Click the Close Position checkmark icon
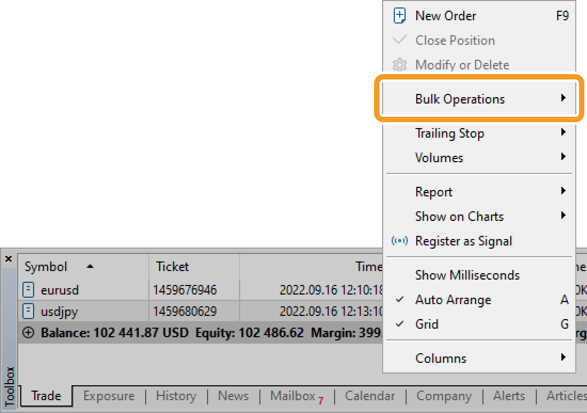The height and width of the screenshot is (413, 587). pyautogui.click(x=399, y=40)
